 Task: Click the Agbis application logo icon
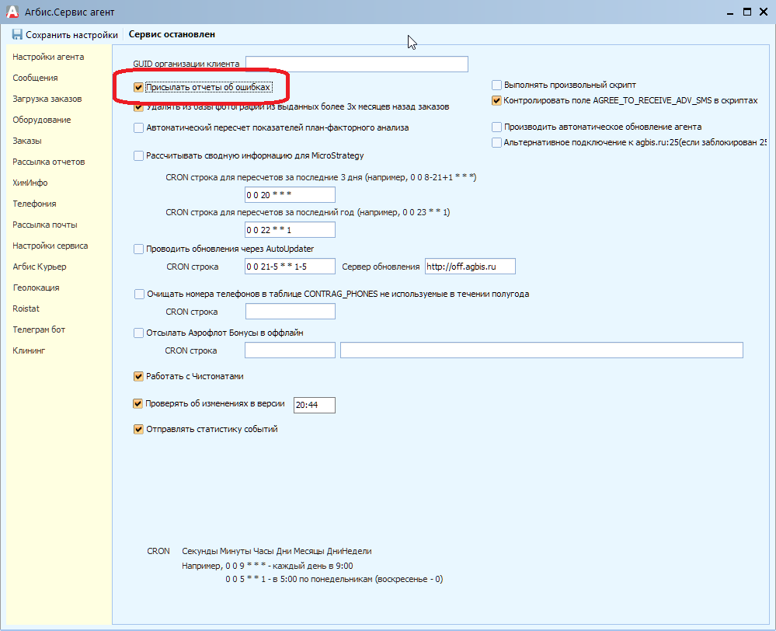[12, 12]
